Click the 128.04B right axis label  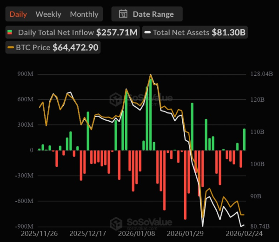pyautogui.click(x=261, y=74)
